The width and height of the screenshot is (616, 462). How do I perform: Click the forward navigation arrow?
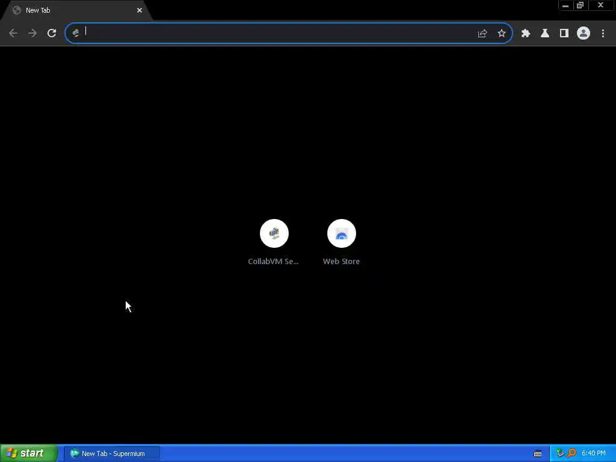[x=32, y=34]
